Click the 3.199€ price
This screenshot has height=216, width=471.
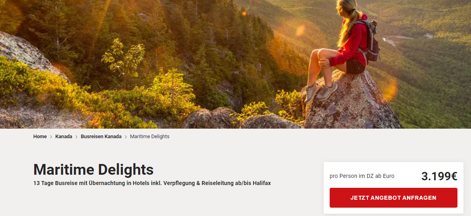[x=439, y=176]
